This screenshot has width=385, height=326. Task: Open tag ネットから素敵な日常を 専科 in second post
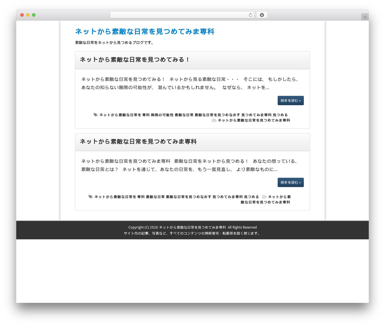[119, 197]
